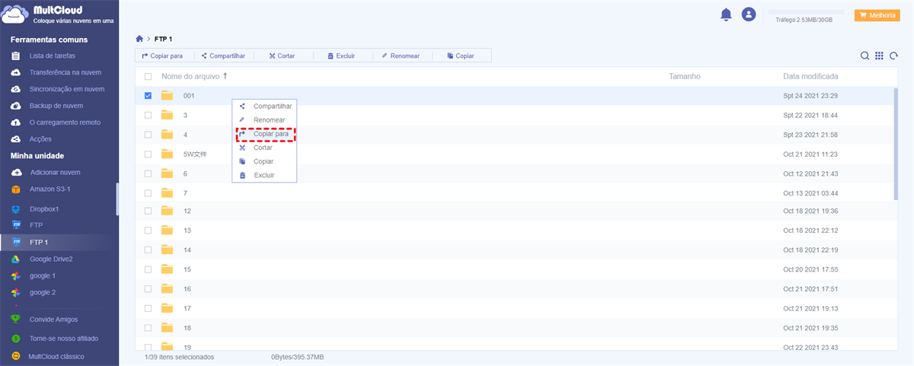The width and height of the screenshot is (914, 366).
Task: Tick the checkbox for folder 7
Action: (148, 193)
